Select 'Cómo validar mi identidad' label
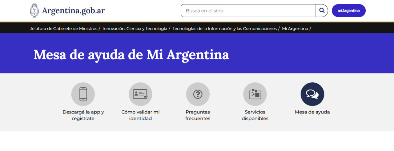 click(140, 115)
